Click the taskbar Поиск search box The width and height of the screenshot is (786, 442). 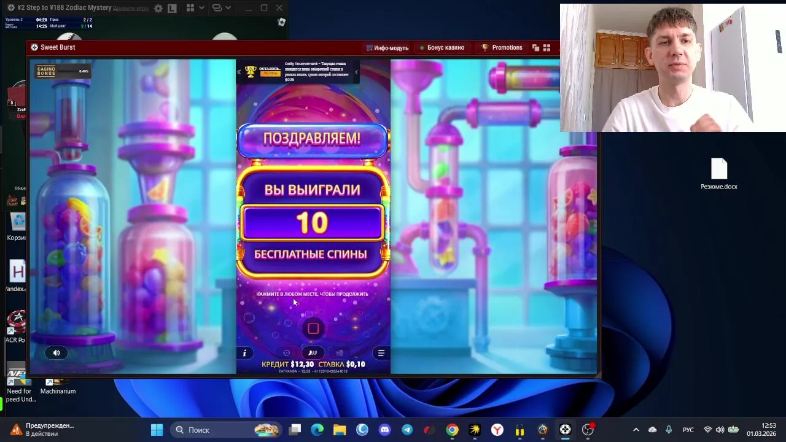click(225, 430)
